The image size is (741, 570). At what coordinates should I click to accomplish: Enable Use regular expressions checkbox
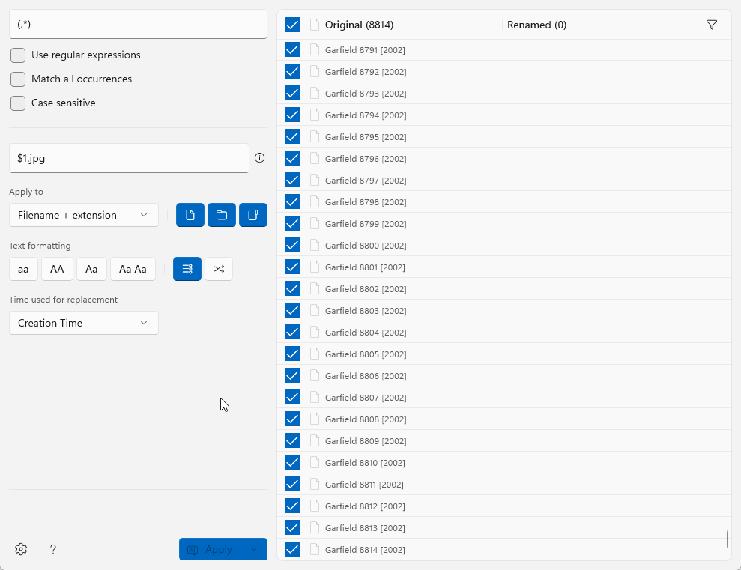click(x=18, y=55)
